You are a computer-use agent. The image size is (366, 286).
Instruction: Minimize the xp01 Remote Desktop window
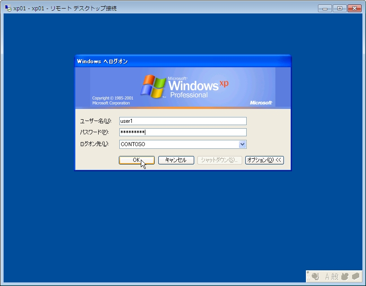click(x=325, y=9)
